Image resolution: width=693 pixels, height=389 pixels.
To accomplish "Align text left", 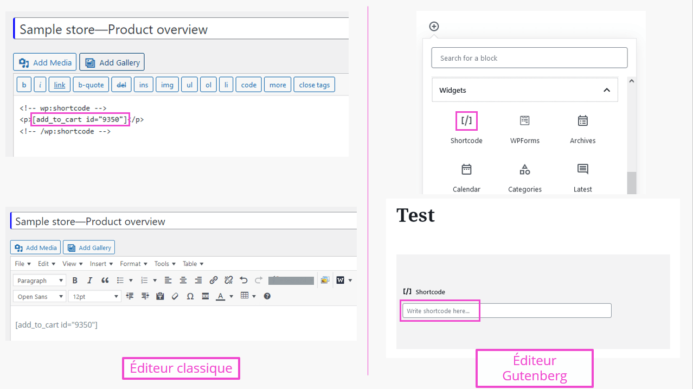I will (168, 280).
